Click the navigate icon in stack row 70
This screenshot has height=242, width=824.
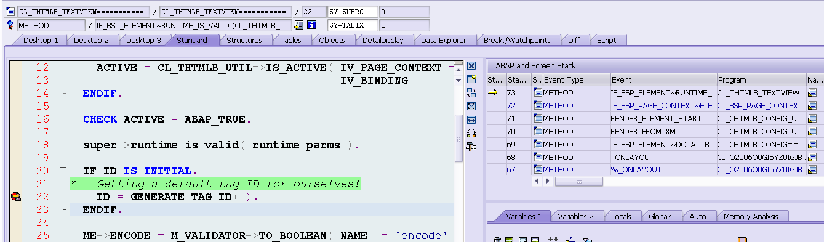(812, 131)
